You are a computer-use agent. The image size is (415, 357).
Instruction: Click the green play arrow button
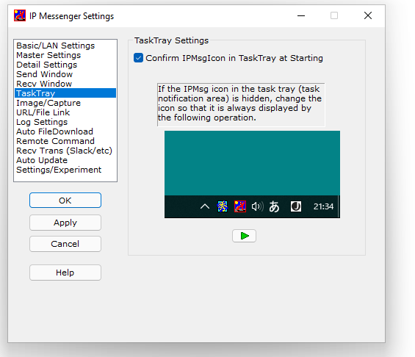pos(244,236)
